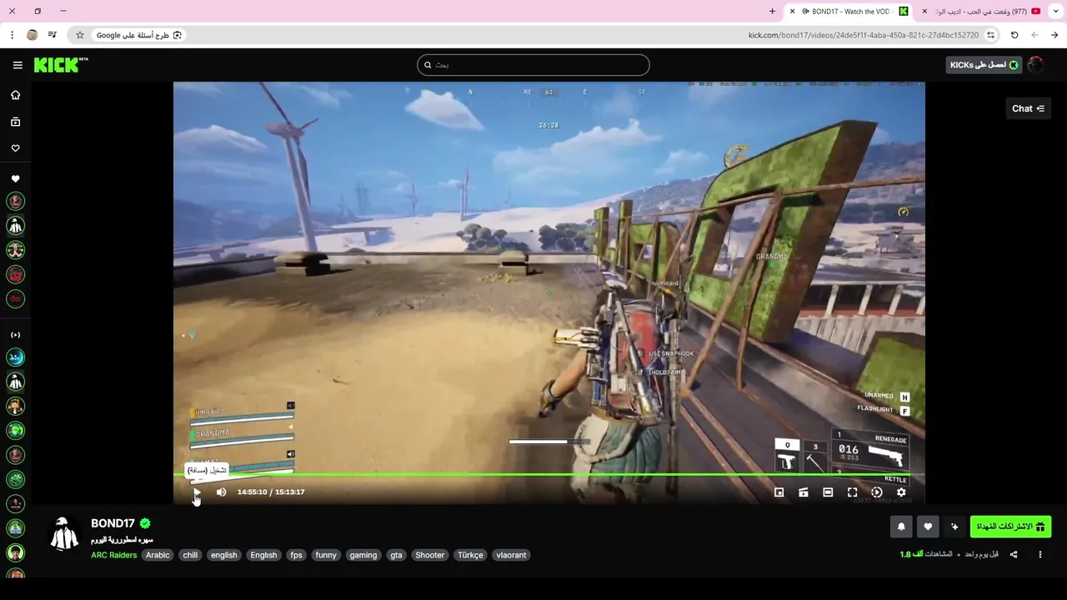Open more options three-dot menu
The height and width of the screenshot is (600, 1067).
1039,554
